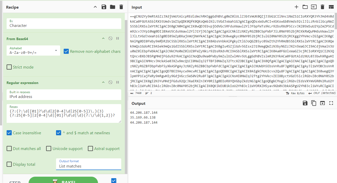Click the Regular expression operation title
The width and height of the screenshot is (337, 183).
coord(22,83)
